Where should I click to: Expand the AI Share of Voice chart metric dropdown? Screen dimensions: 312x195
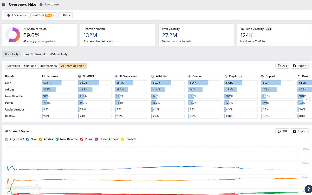coord(18,131)
